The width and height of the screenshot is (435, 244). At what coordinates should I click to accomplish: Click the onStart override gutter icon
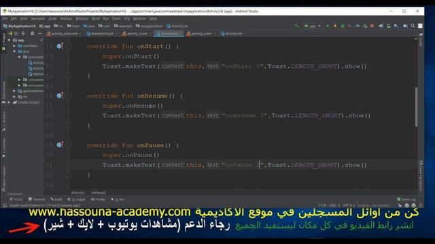(60, 46)
